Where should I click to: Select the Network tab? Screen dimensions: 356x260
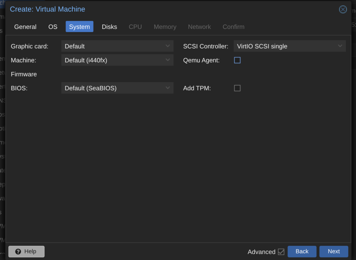pyautogui.click(x=199, y=27)
